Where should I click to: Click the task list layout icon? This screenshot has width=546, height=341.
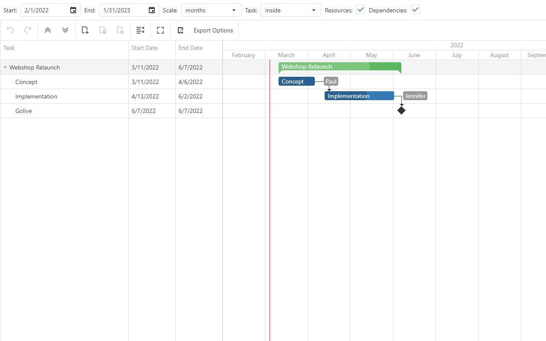140,30
